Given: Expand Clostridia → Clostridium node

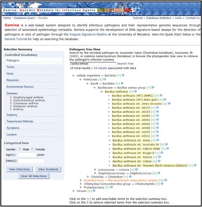Looking at the screenshot, I should [88, 177].
